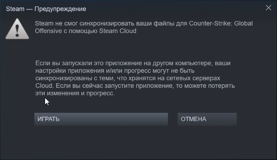This screenshot has width=277, height=160.
Task: Click the empty title bar area beside the title
Action: (175, 9)
